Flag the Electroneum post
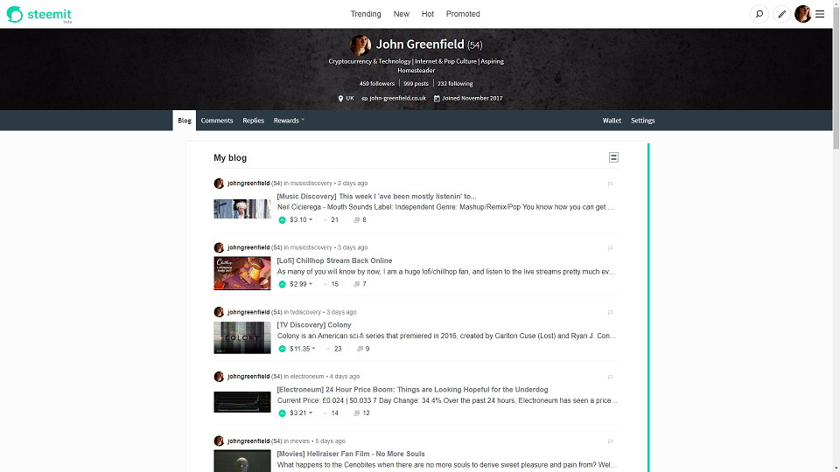This screenshot has width=840, height=472. point(610,378)
